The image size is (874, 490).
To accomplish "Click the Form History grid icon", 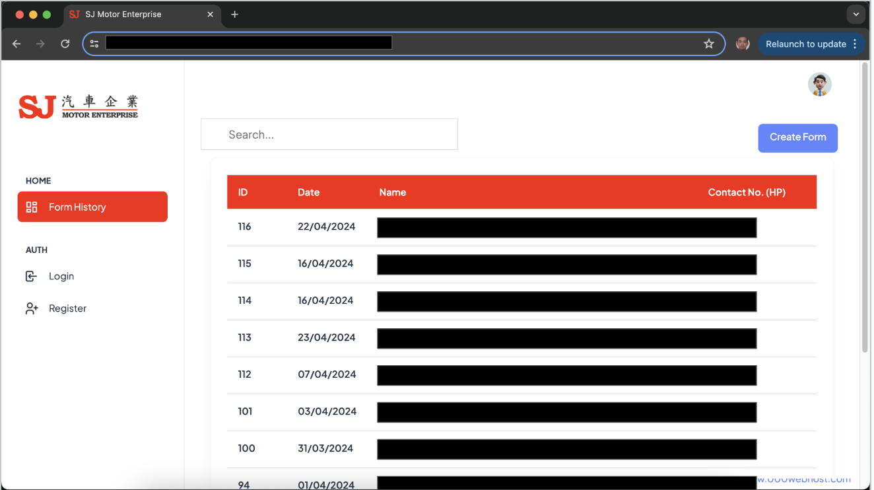I will pyautogui.click(x=32, y=207).
